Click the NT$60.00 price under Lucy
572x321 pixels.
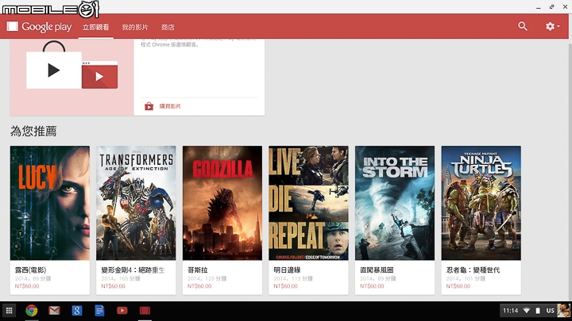[x=27, y=286]
